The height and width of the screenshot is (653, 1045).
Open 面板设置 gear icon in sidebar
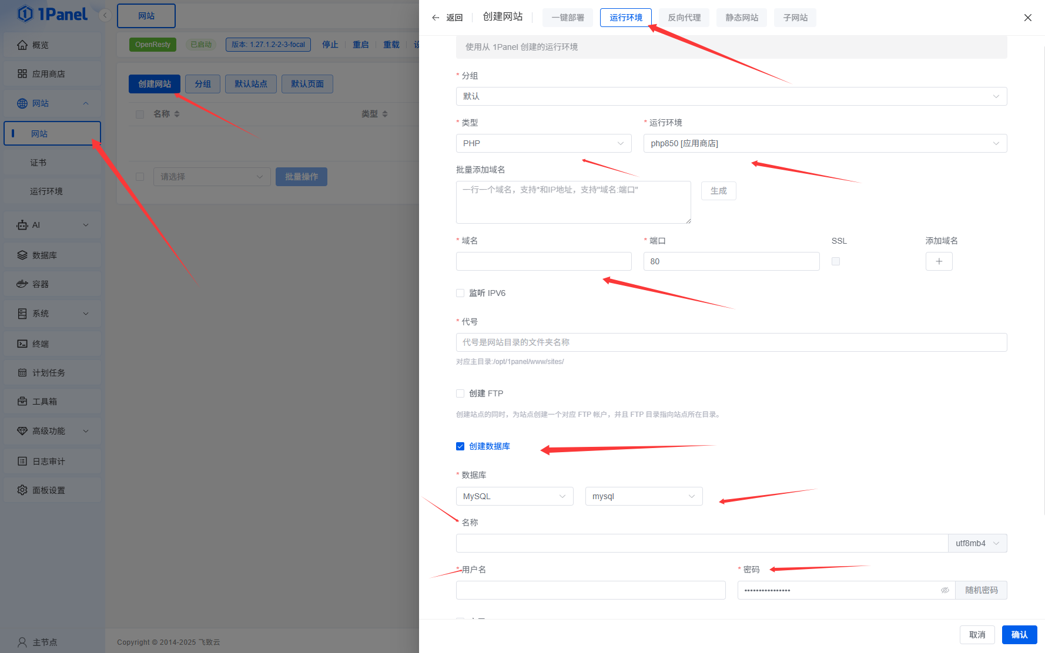(22, 490)
